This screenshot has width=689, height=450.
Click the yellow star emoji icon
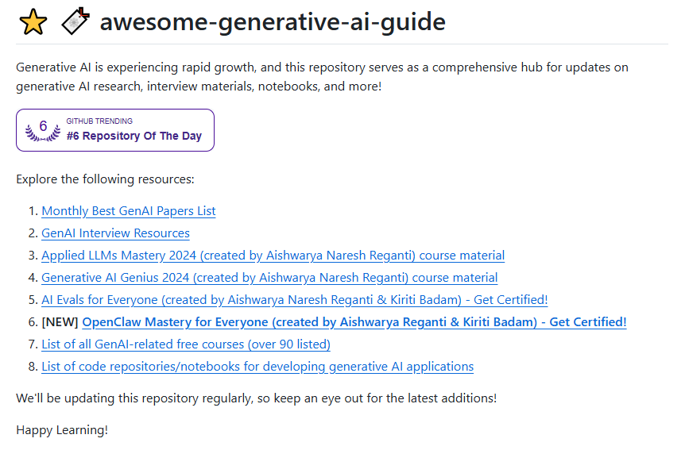point(33,22)
